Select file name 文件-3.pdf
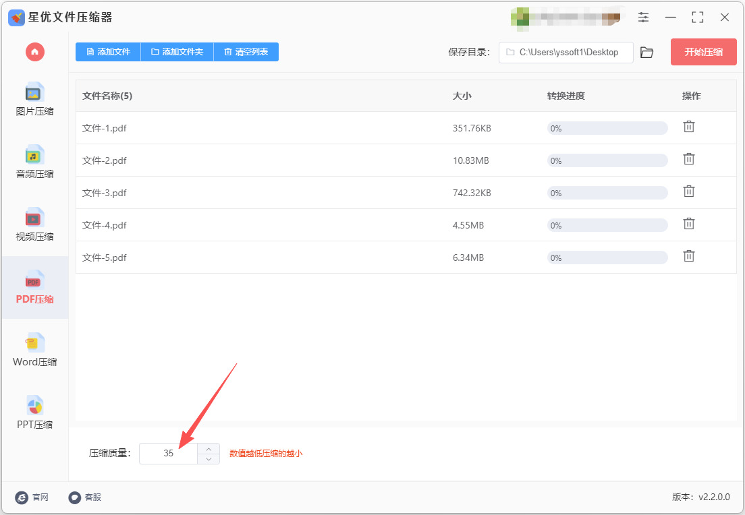 point(104,193)
